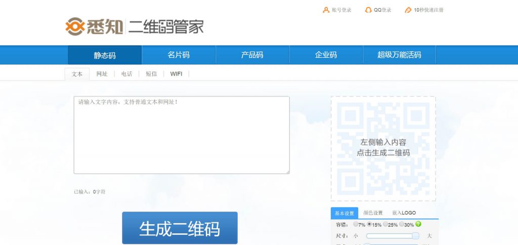Viewport: 518px width, 245px height.
Task: Click the QQ penguin login icon
Action: coord(368,10)
